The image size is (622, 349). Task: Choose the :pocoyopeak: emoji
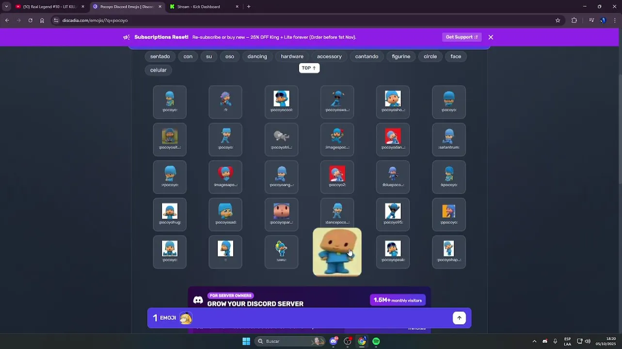point(393,252)
